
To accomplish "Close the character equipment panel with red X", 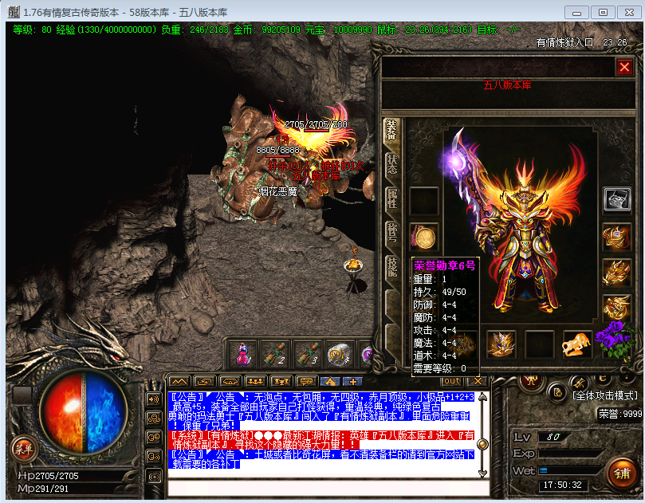I will [624, 67].
